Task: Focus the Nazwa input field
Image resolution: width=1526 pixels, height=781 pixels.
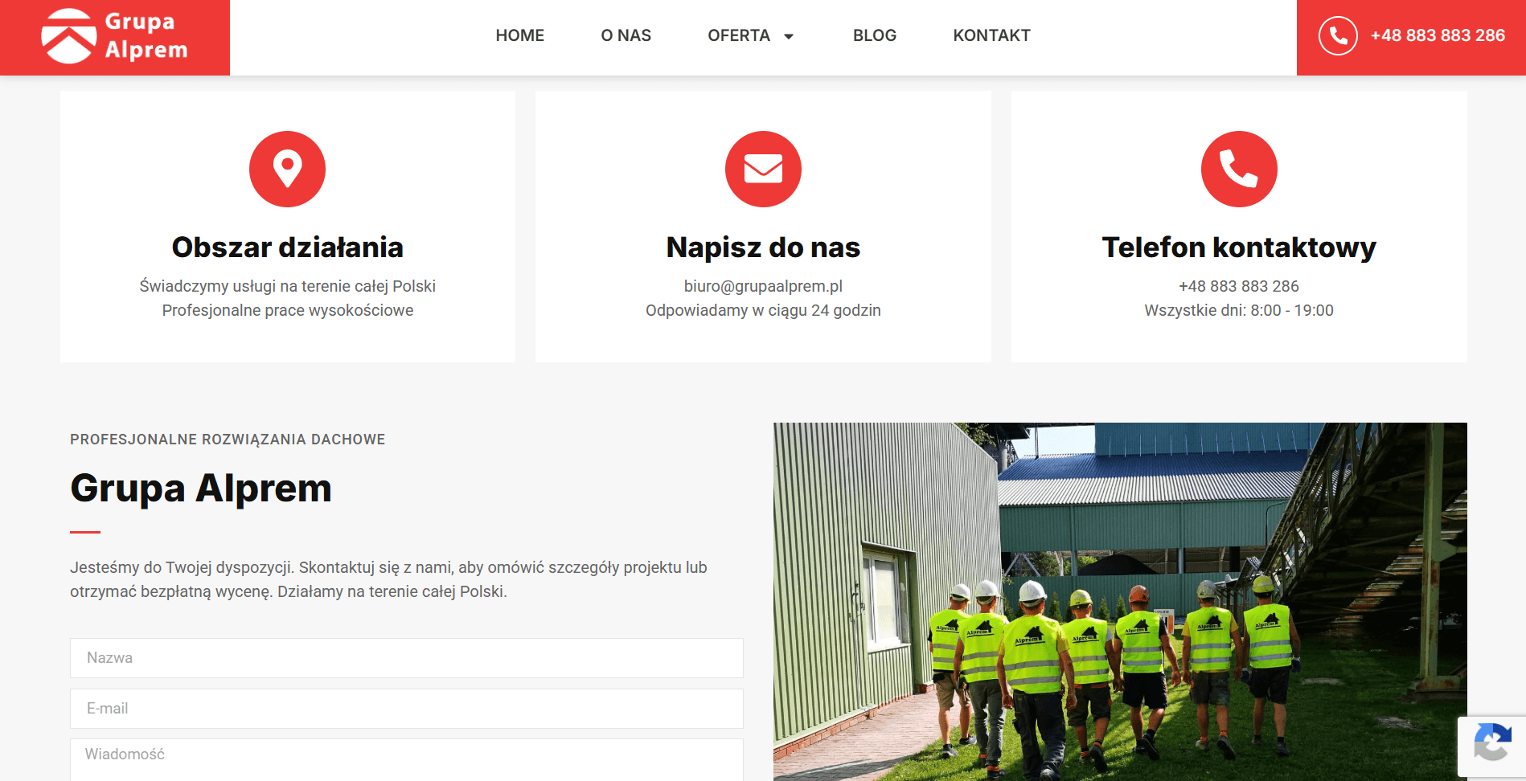Action: (407, 658)
